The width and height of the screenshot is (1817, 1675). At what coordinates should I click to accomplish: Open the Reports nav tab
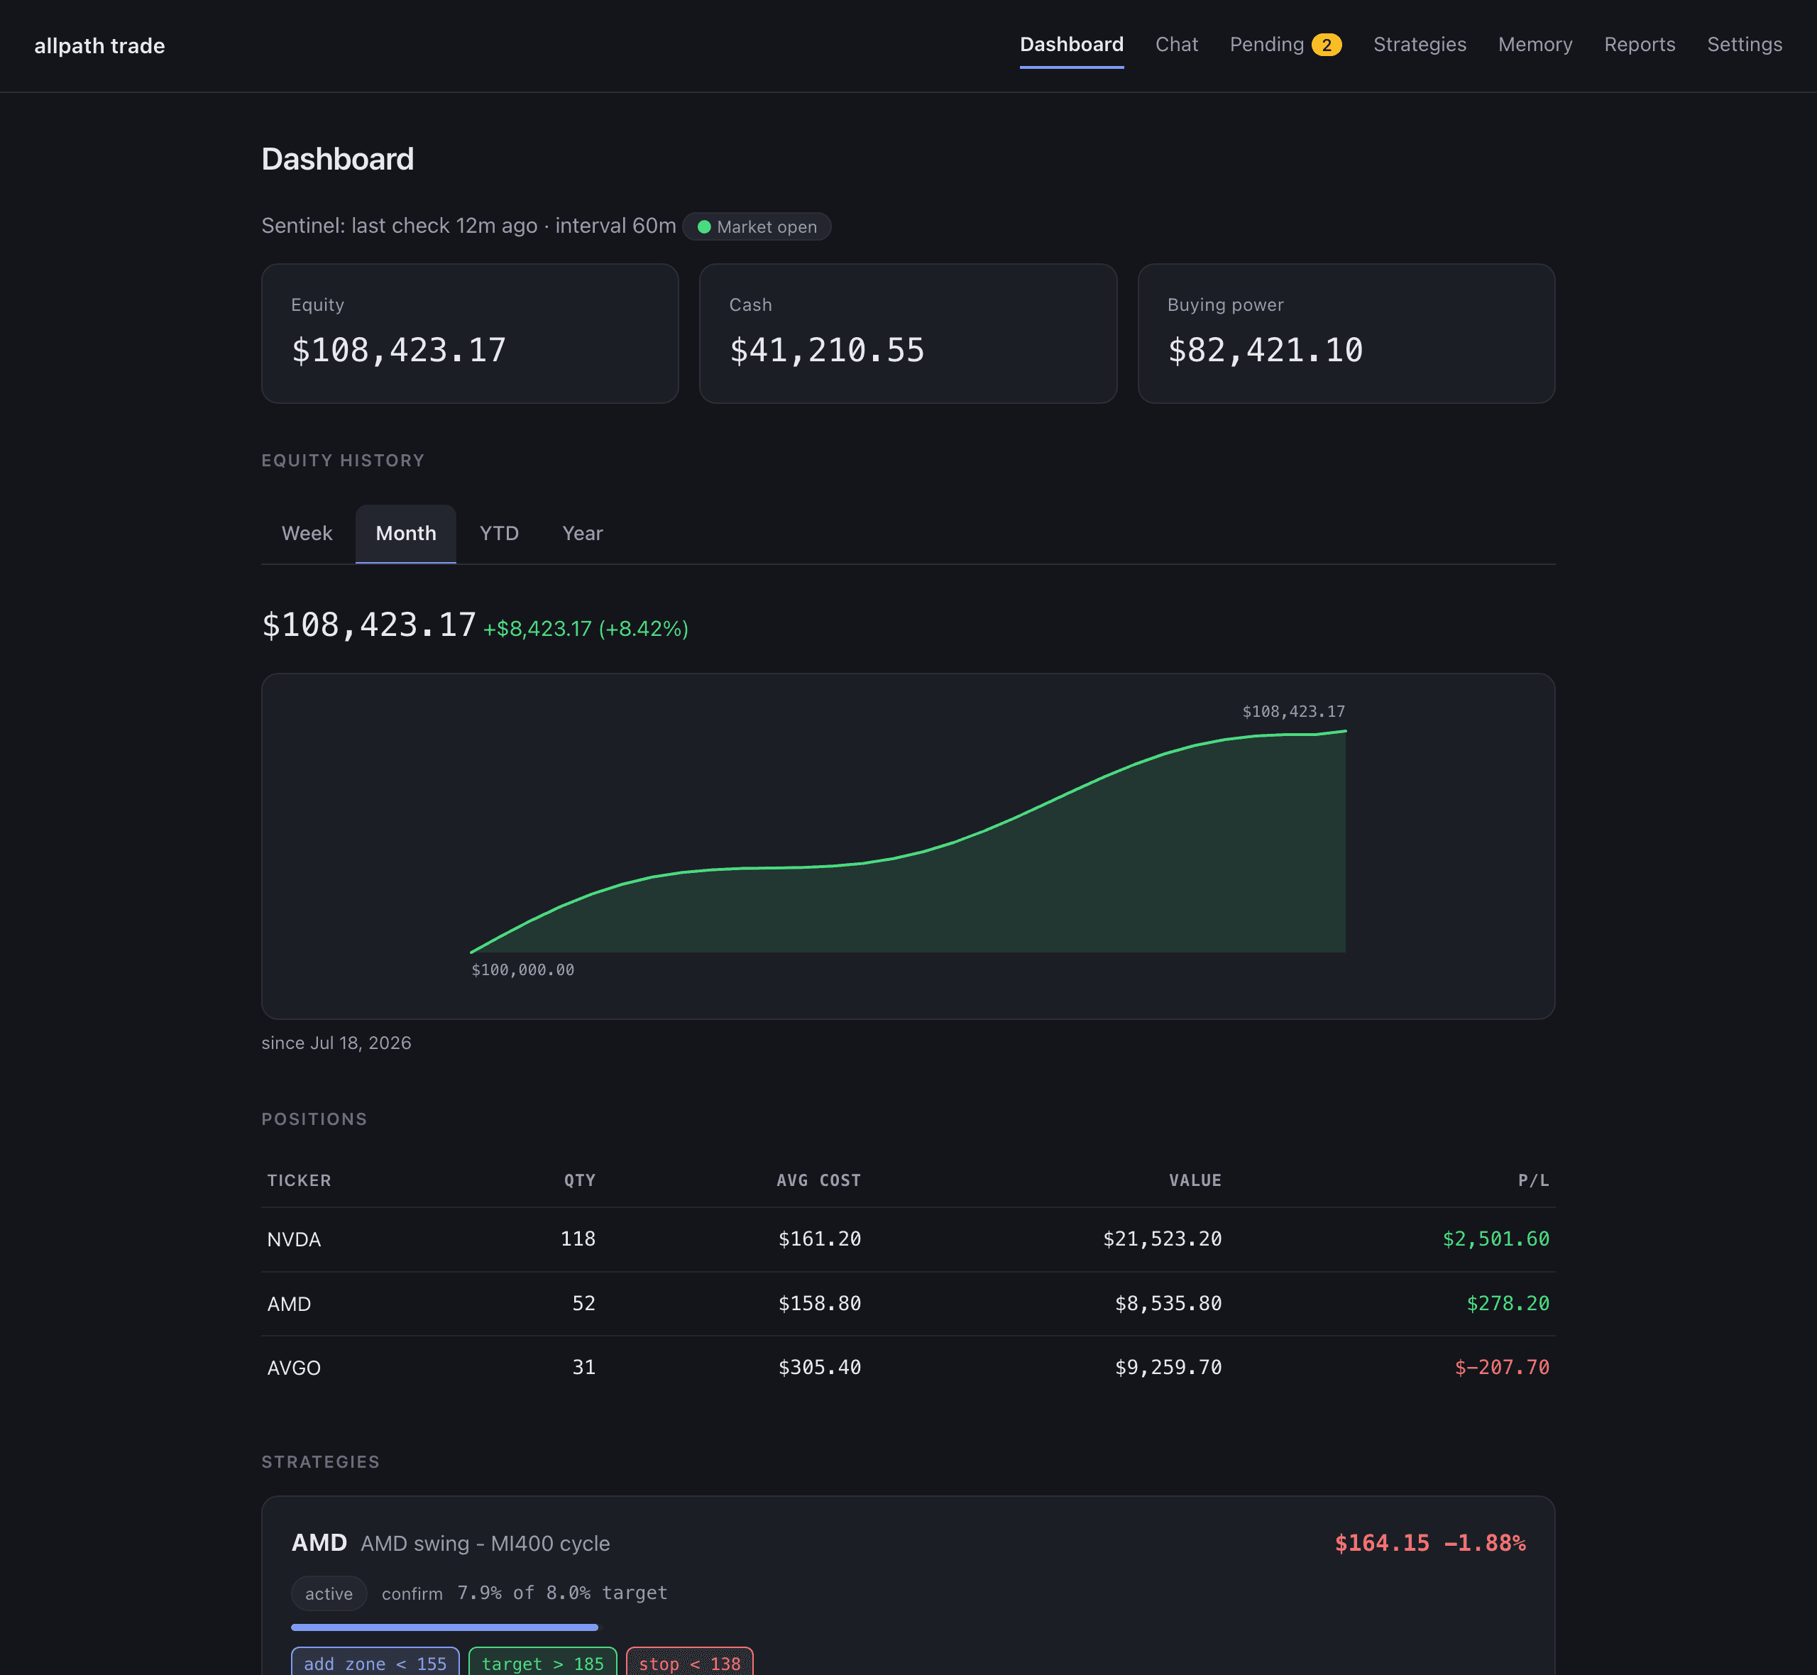tap(1640, 45)
